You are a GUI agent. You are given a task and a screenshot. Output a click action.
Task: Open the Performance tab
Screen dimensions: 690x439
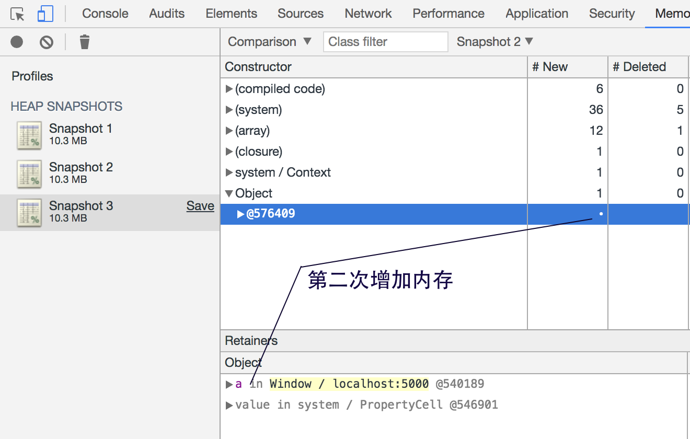(448, 14)
